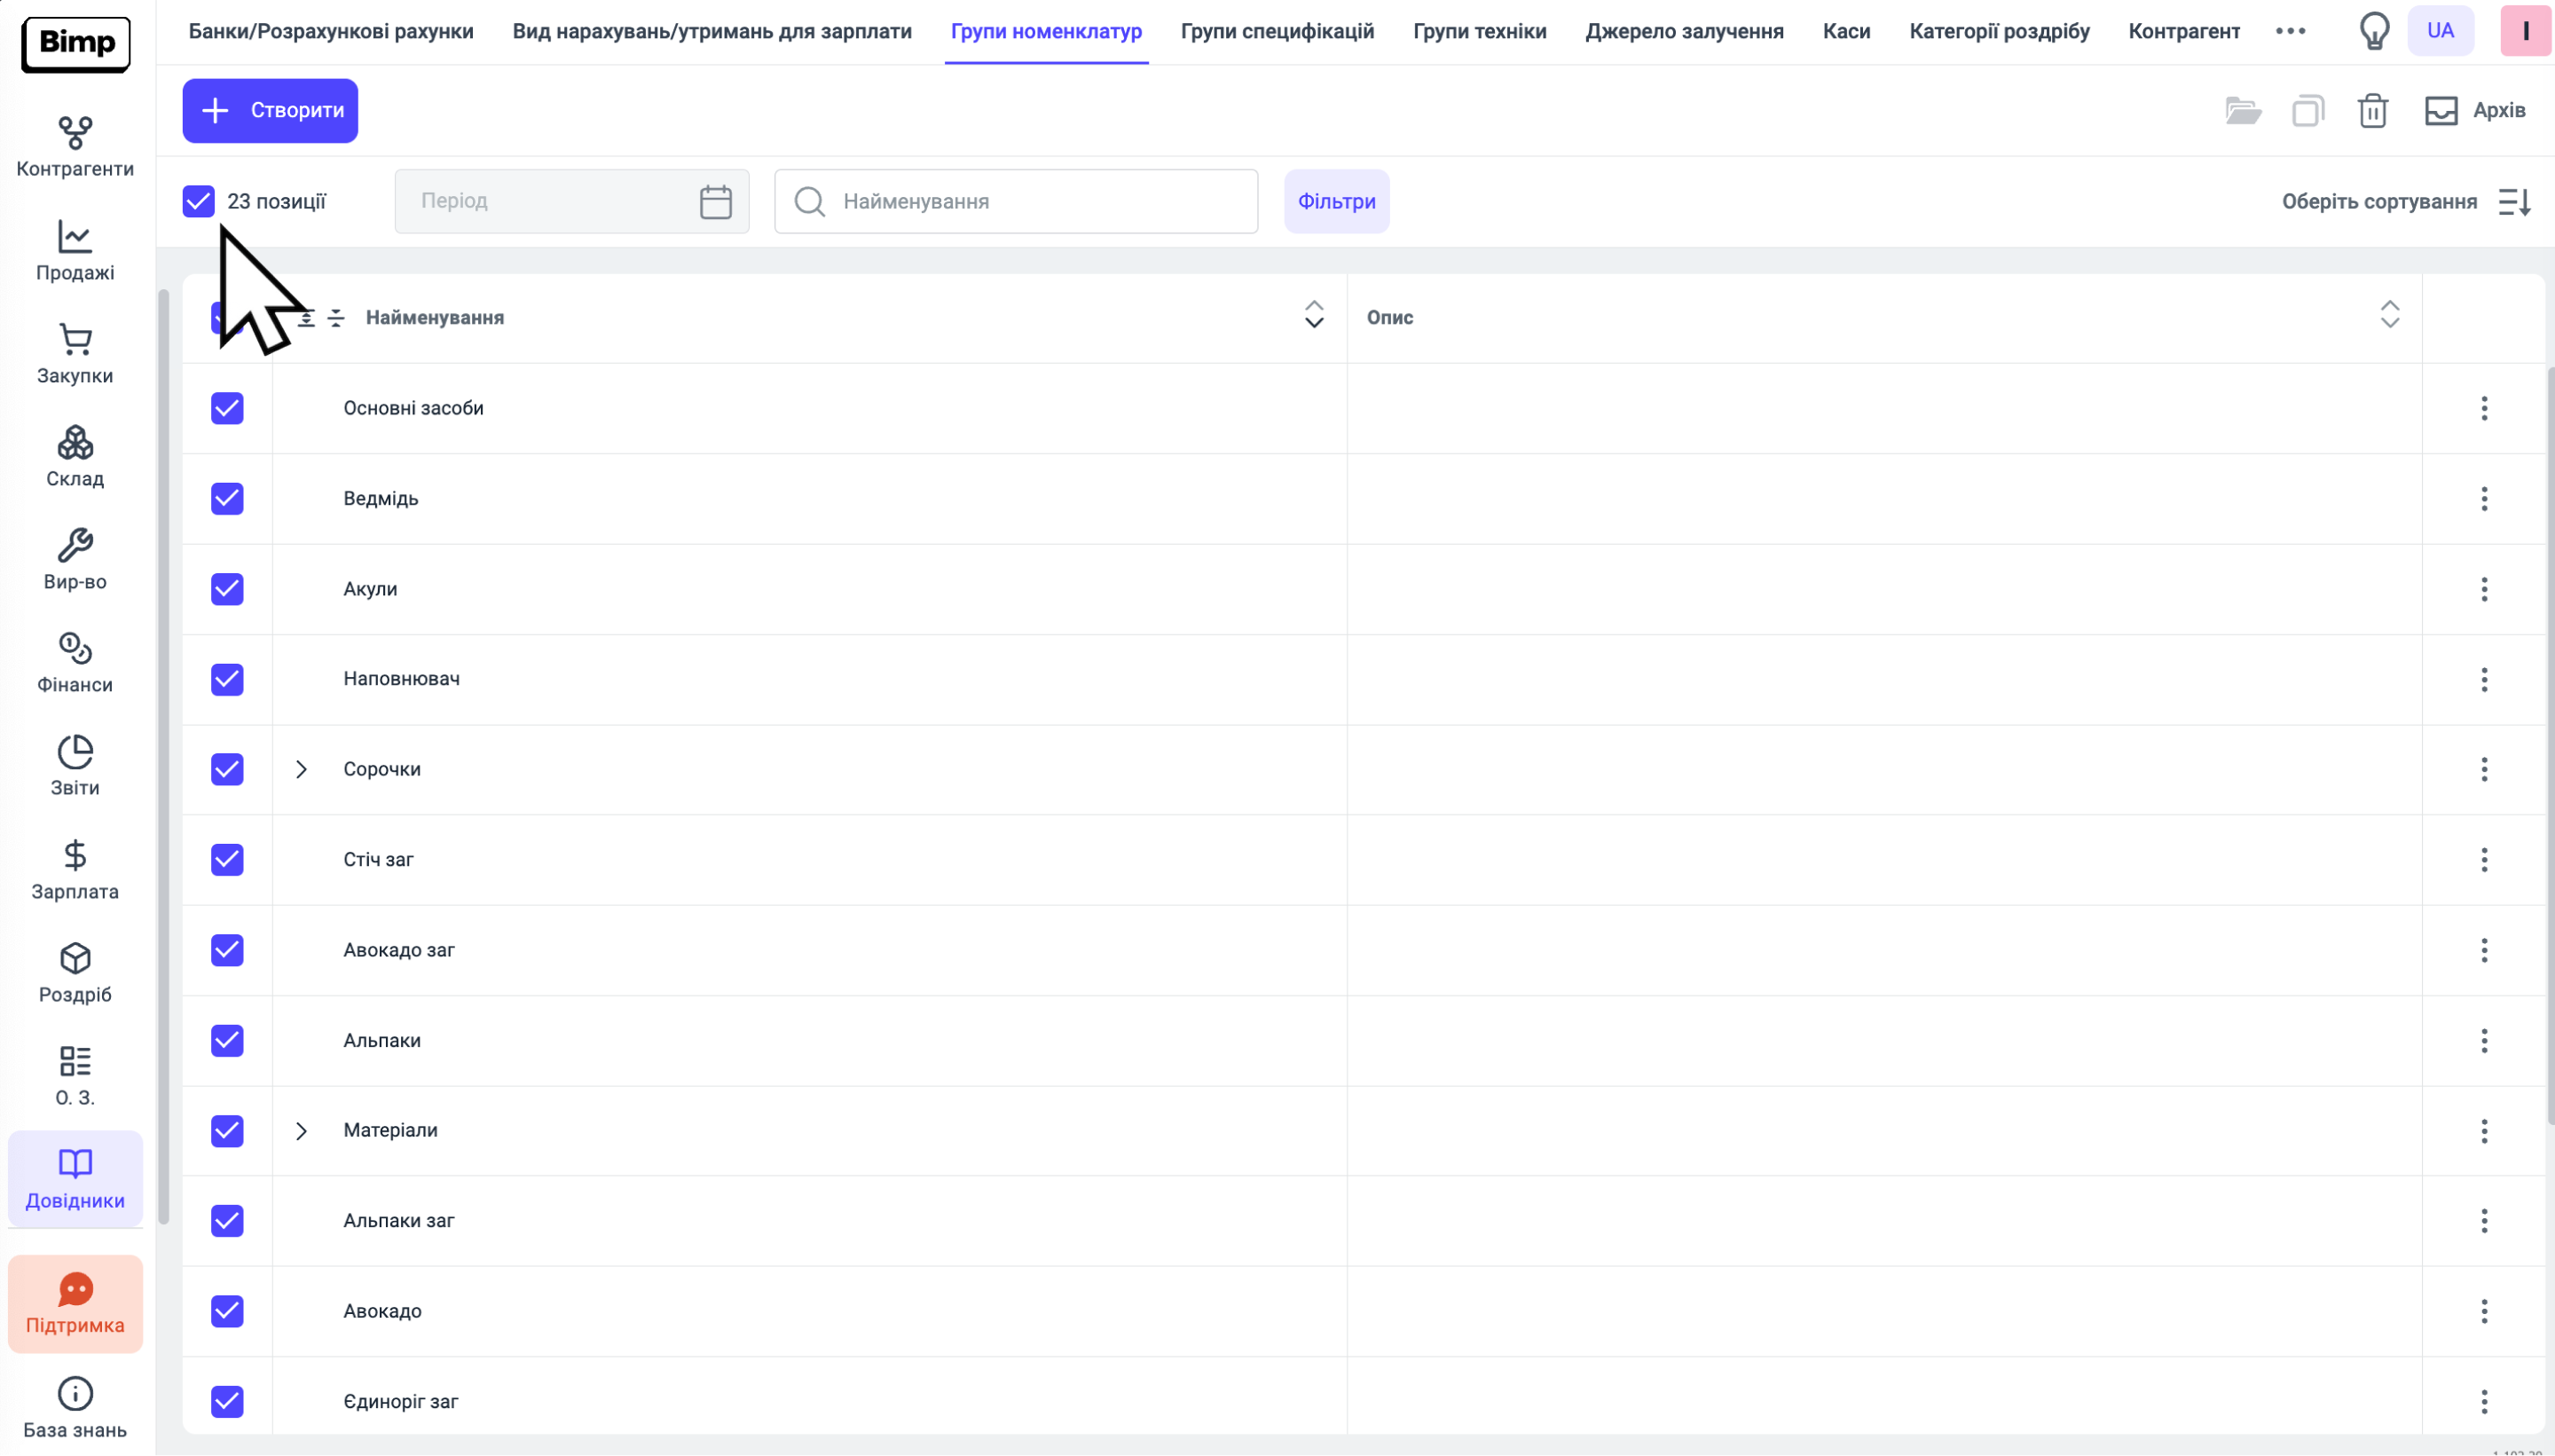The height and width of the screenshot is (1456, 2555).
Task: Uncheck the Єдиноріг заг row checkbox
Action: 227,1401
